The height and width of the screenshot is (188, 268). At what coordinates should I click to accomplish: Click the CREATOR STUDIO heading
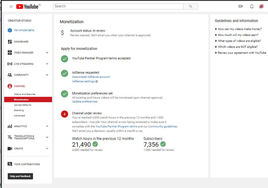20,21
